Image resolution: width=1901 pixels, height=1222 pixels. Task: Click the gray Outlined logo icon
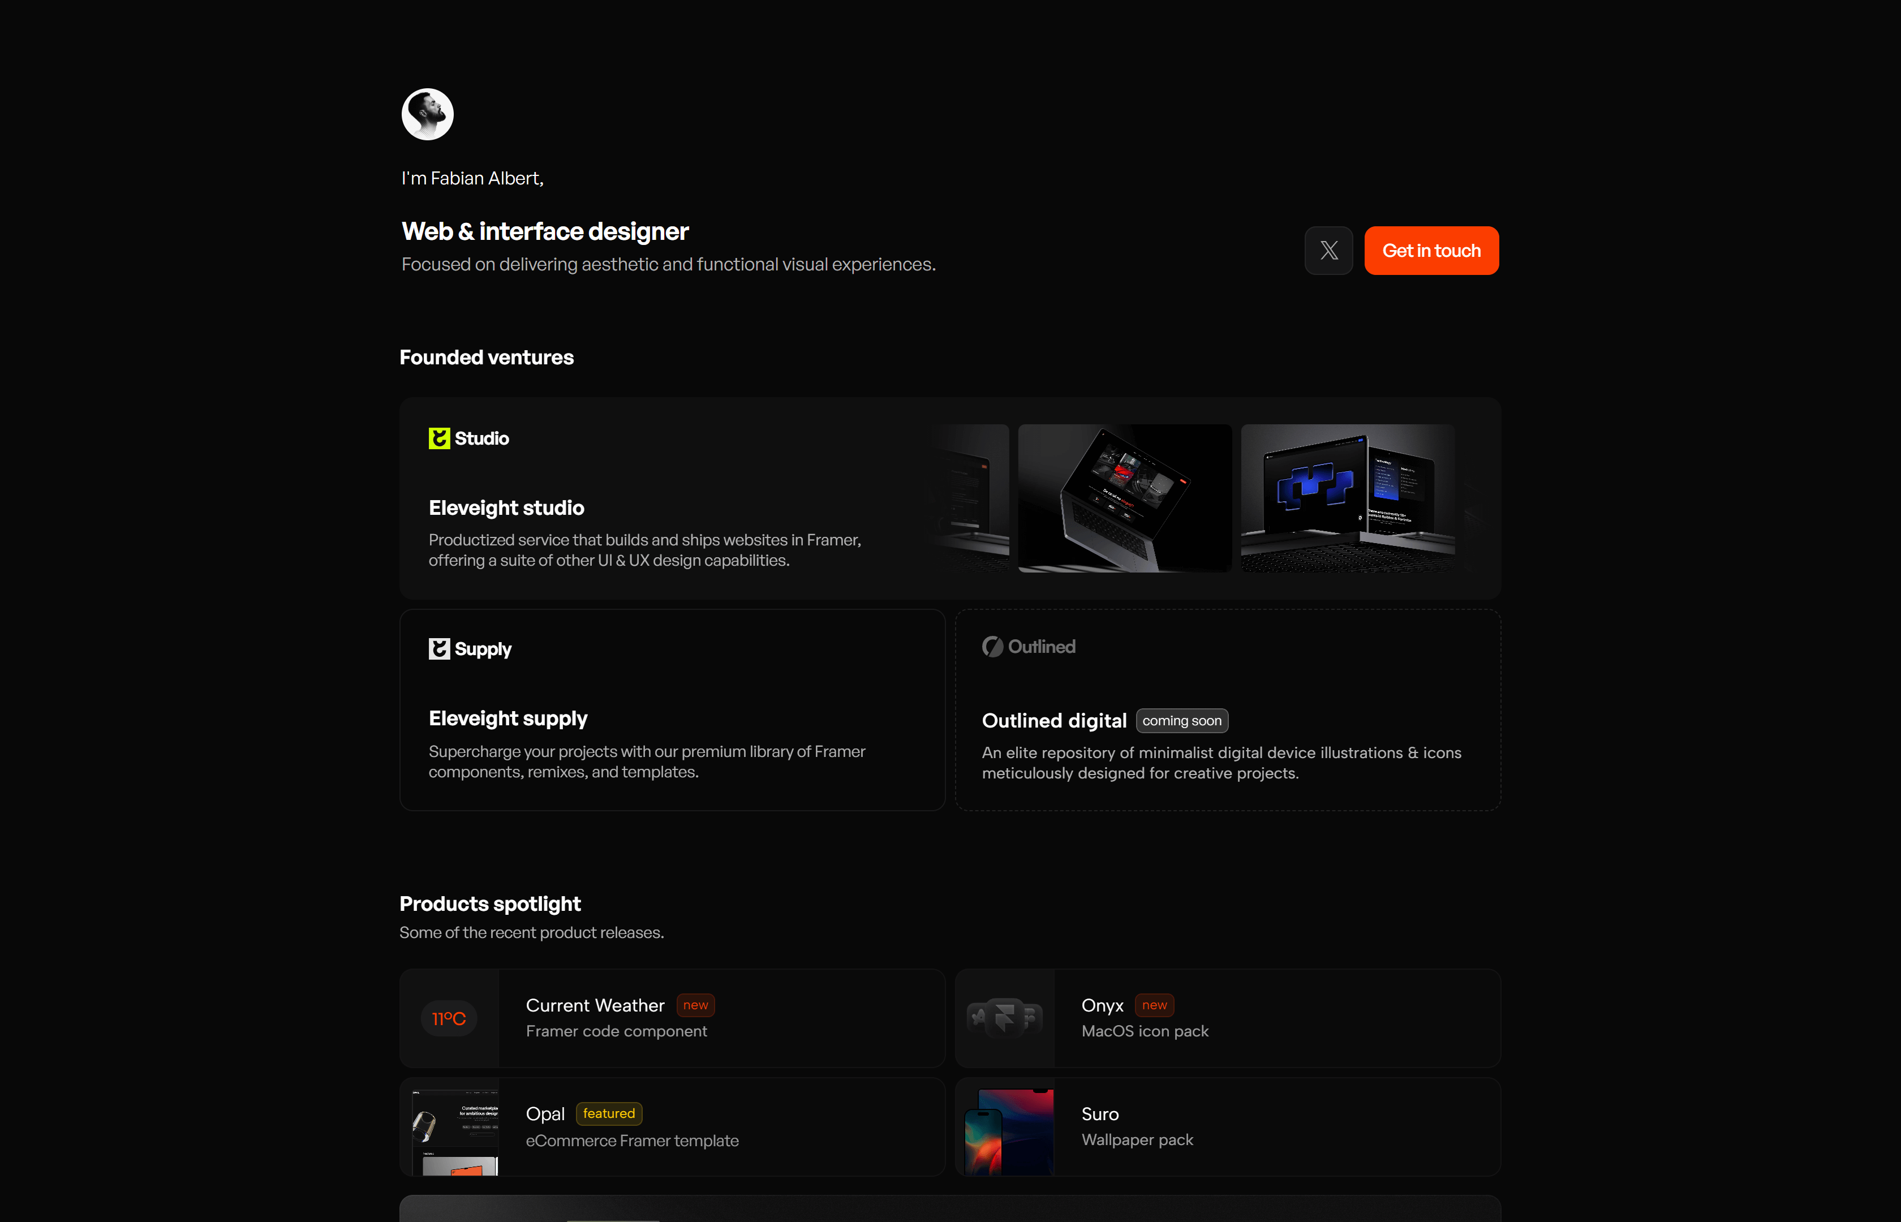pyautogui.click(x=992, y=647)
